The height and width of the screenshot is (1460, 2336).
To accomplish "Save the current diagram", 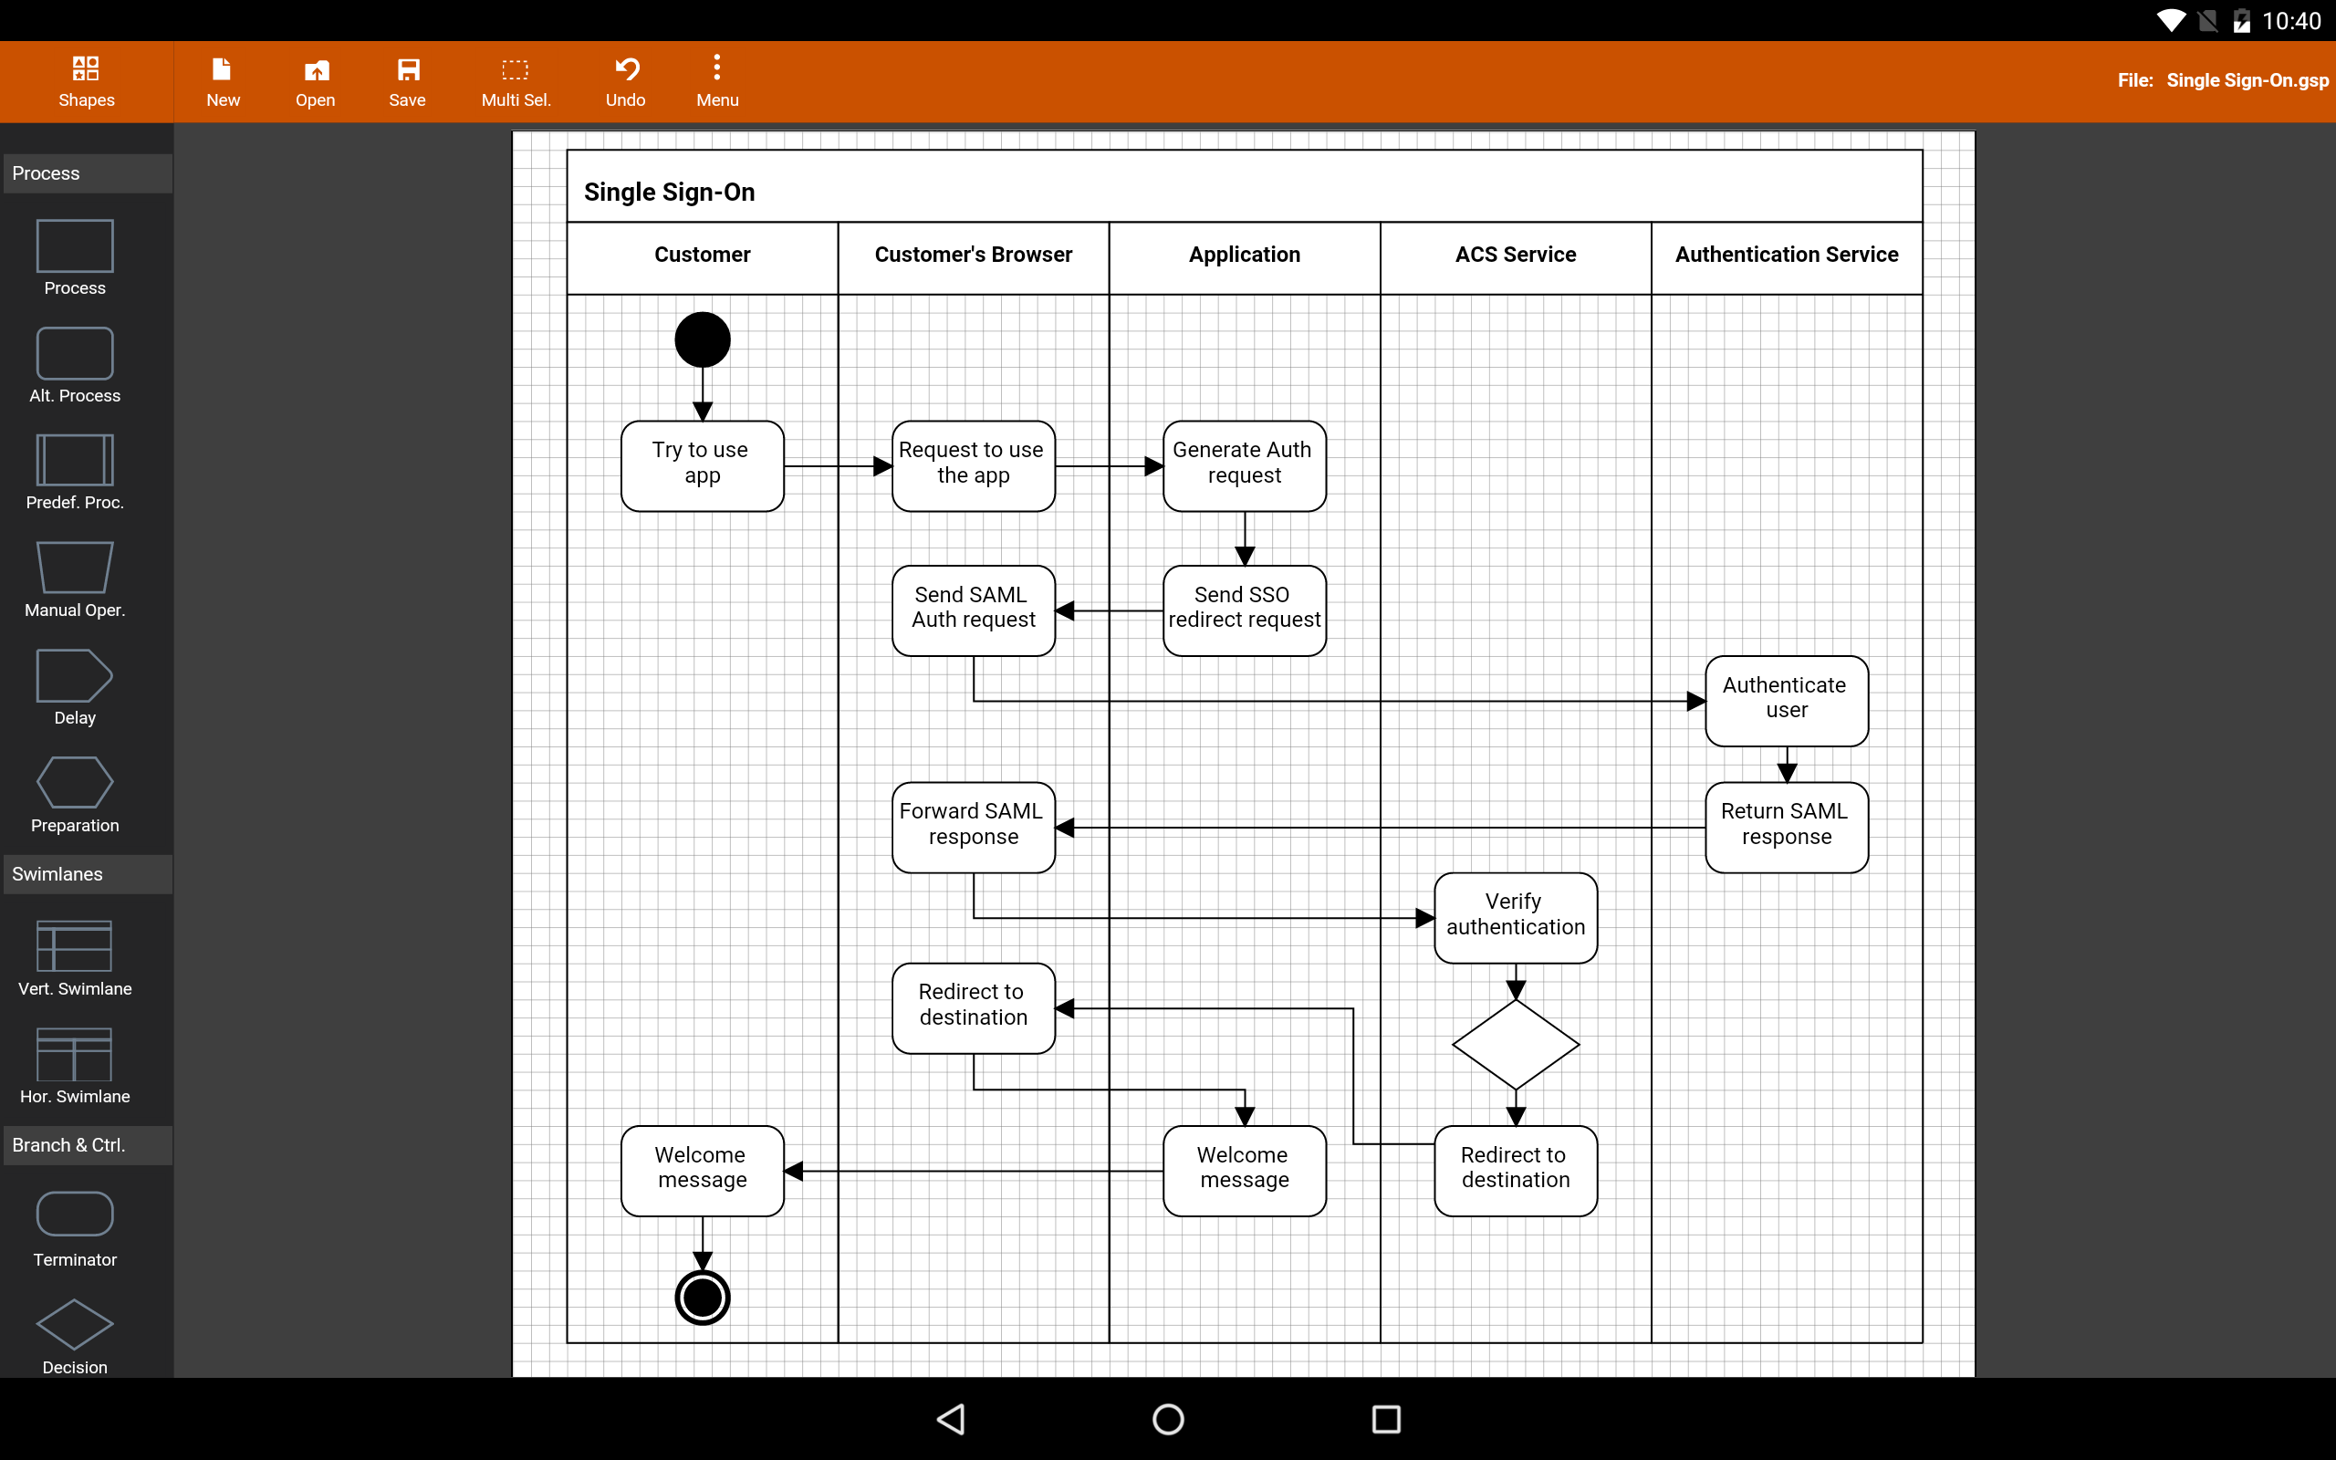I will pyautogui.click(x=407, y=81).
